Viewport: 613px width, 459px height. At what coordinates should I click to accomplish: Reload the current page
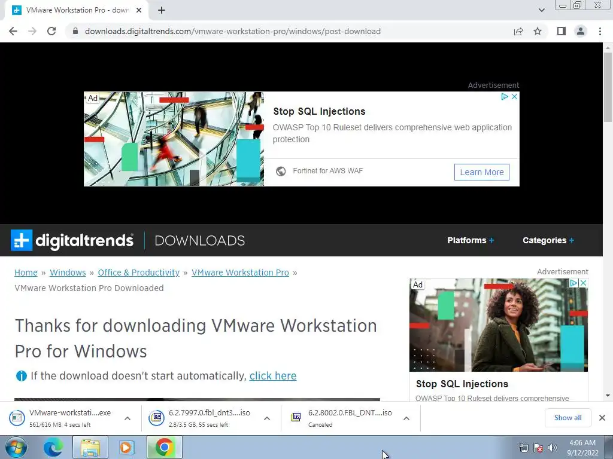[51, 31]
